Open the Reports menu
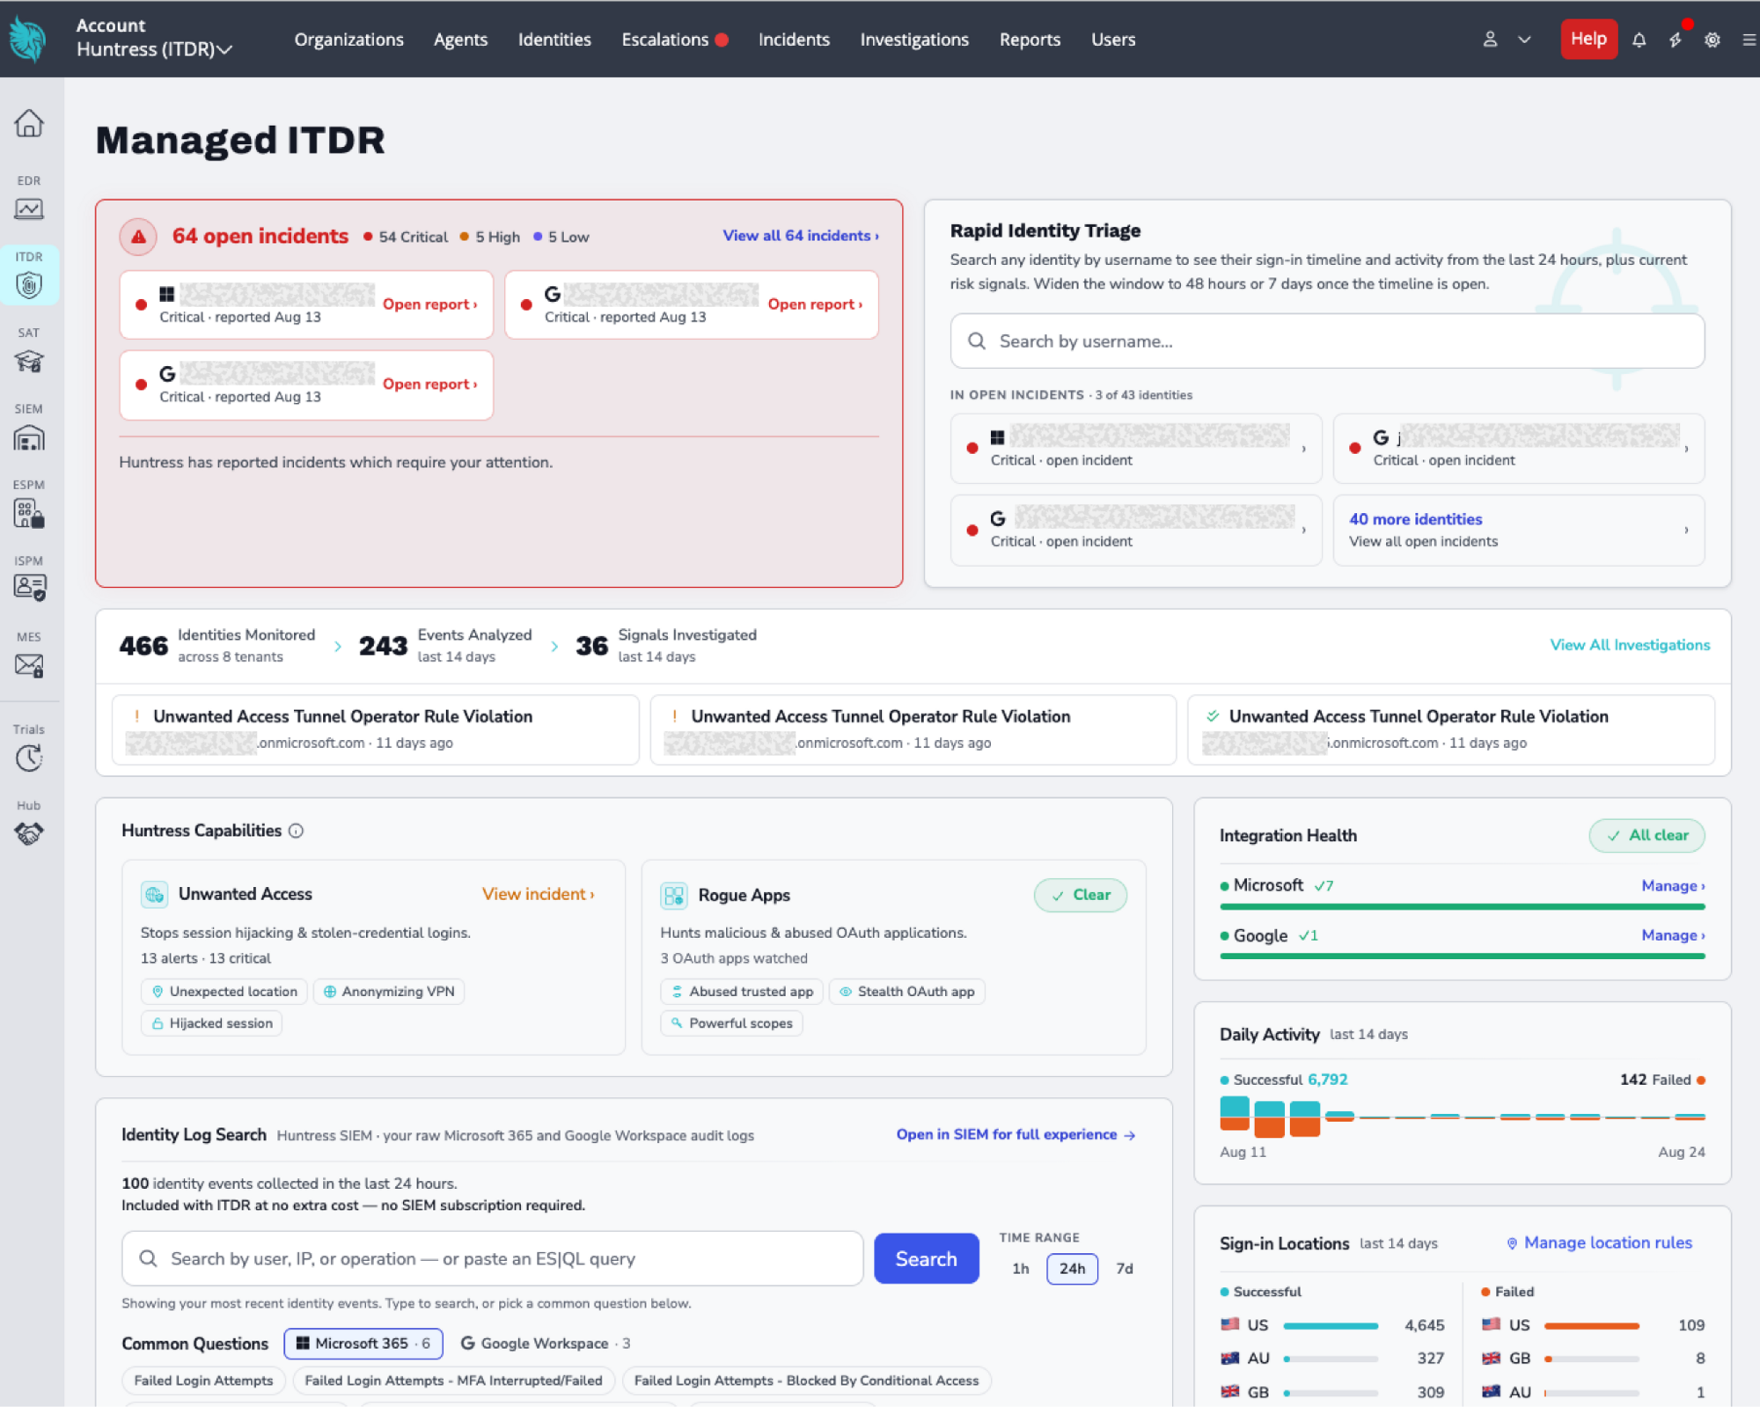Viewport: 1760px width, 1407px height. point(1030,40)
